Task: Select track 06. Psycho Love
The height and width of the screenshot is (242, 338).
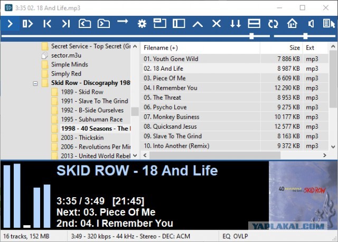Action: [x=234, y=107]
